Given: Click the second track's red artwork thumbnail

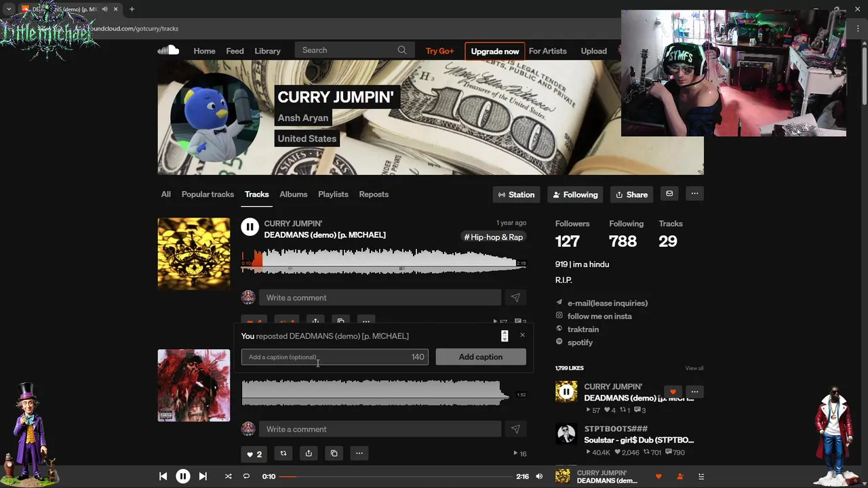Looking at the screenshot, I should (x=194, y=385).
